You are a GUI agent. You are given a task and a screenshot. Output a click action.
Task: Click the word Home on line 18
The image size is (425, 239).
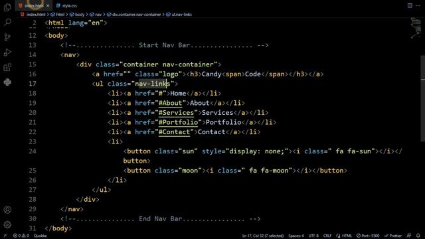[178, 93]
